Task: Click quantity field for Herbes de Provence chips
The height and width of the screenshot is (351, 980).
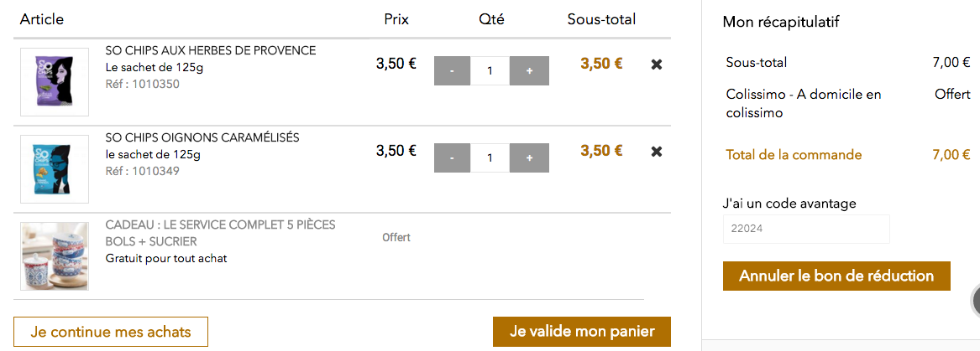Action: point(490,71)
